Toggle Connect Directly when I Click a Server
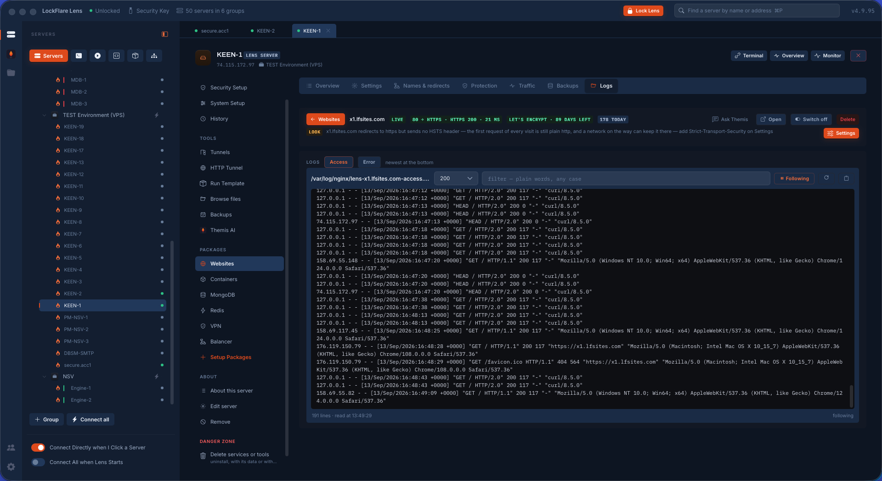The image size is (882, 481). pos(38,448)
